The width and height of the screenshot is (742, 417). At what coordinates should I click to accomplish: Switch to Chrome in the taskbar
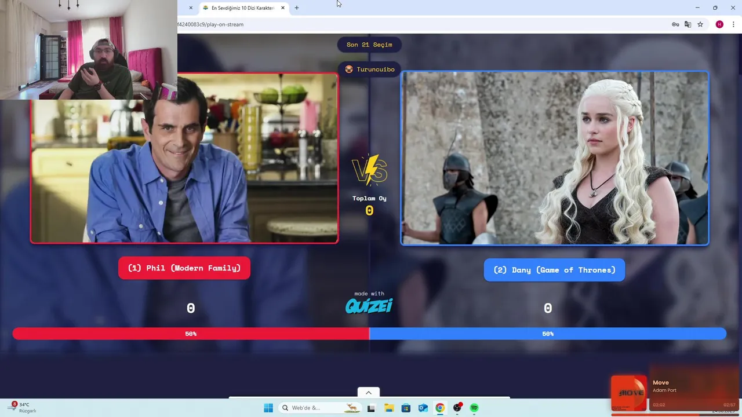(440, 408)
